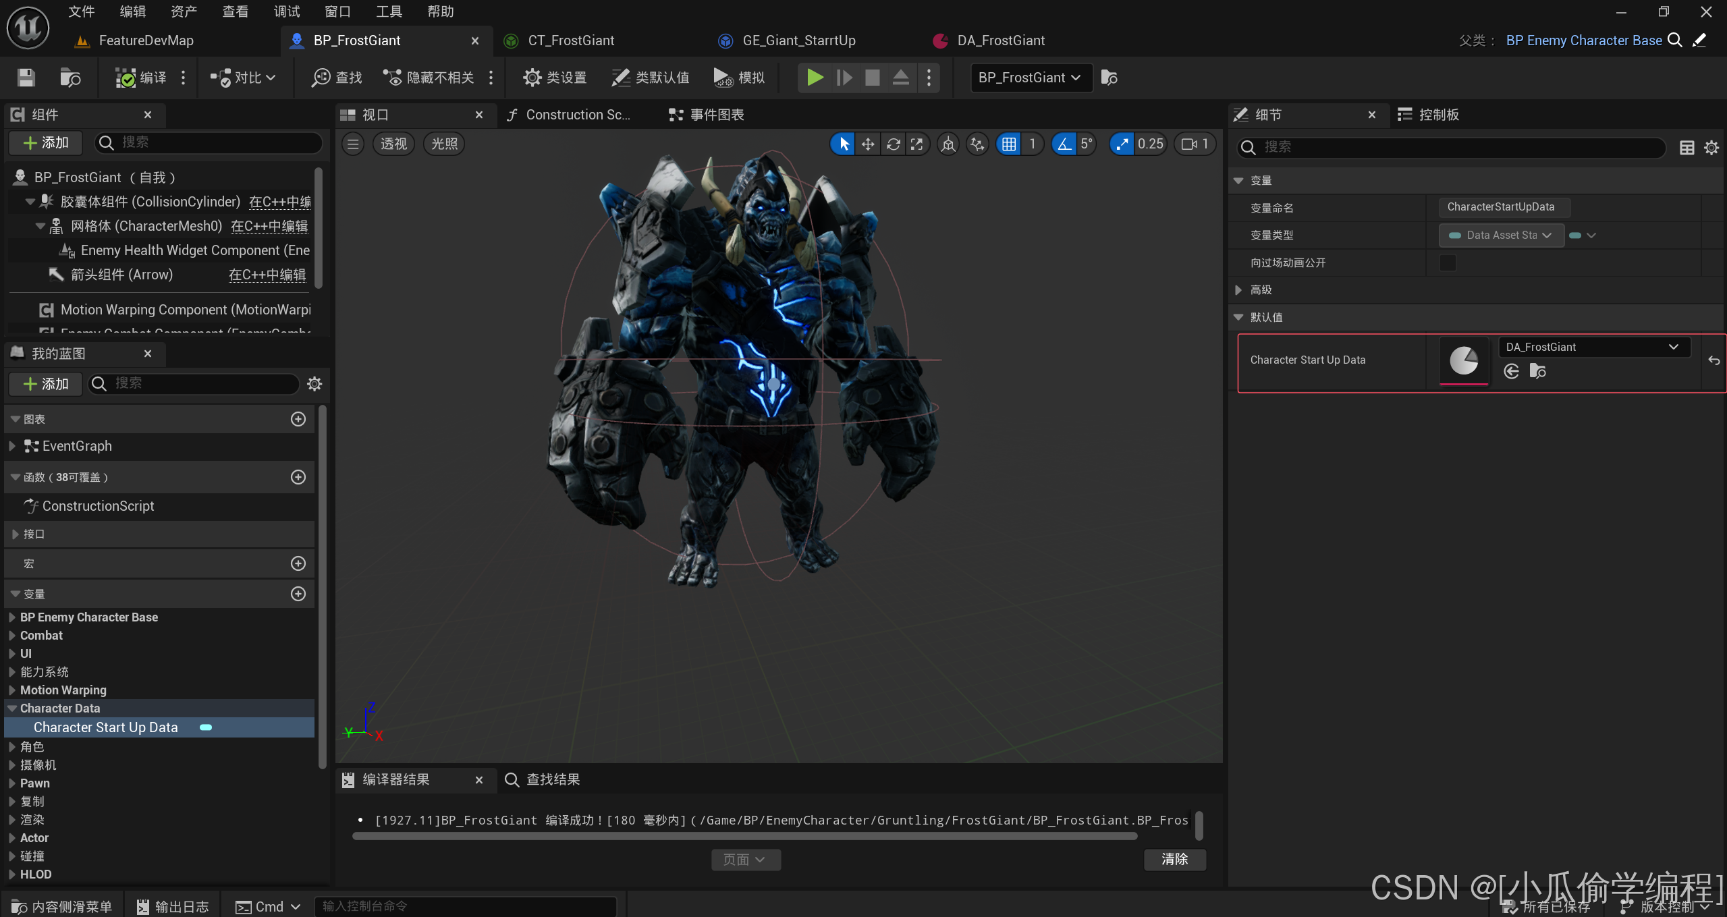Image resolution: width=1727 pixels, height=917 pixels.
Task: Add a new macro with plus icon
Action: 298,563
